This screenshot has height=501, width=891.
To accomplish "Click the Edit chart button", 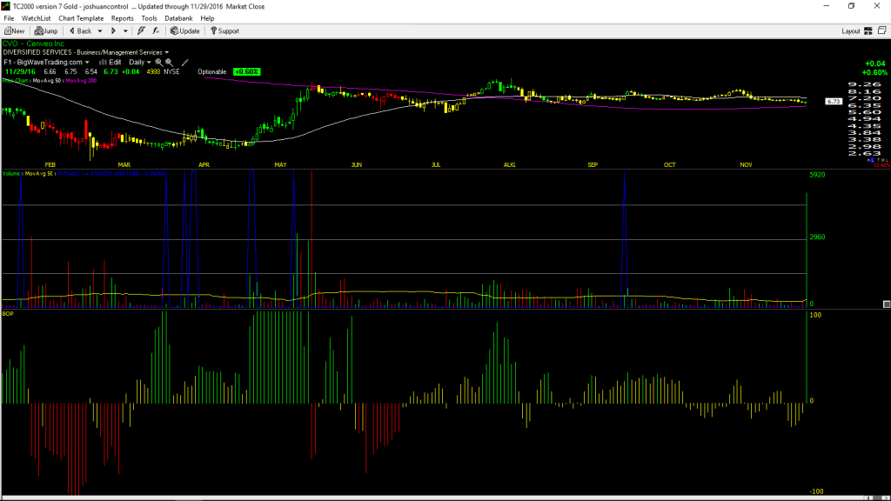I will 111,62.
